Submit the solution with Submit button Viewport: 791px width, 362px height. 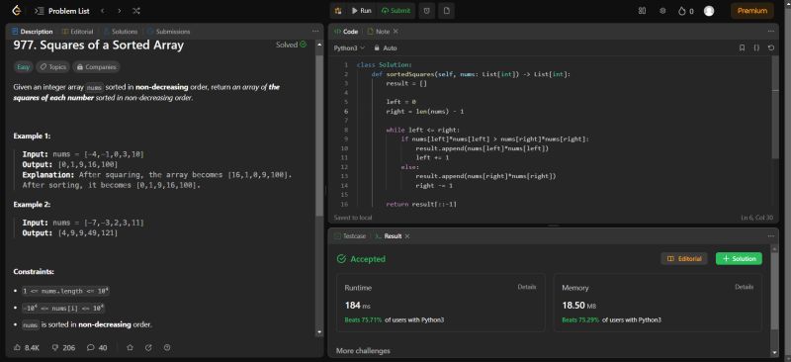[395, 11]
